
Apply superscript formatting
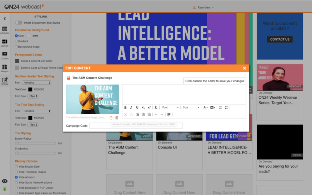(x=149, y=108)
